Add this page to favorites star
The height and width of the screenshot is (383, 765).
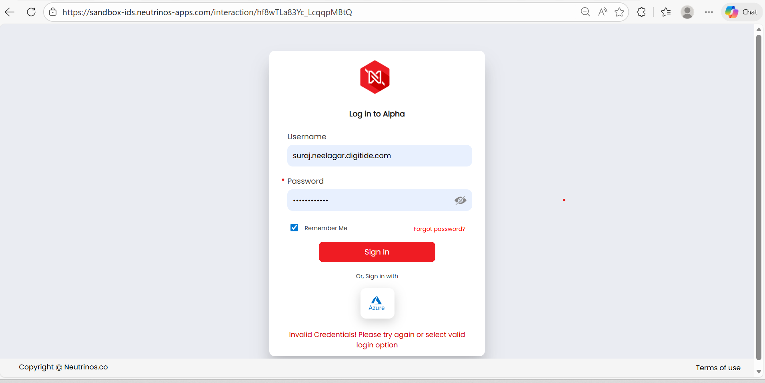[619, 12]
